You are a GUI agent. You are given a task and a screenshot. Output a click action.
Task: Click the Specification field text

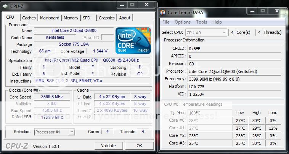(92, 60)
